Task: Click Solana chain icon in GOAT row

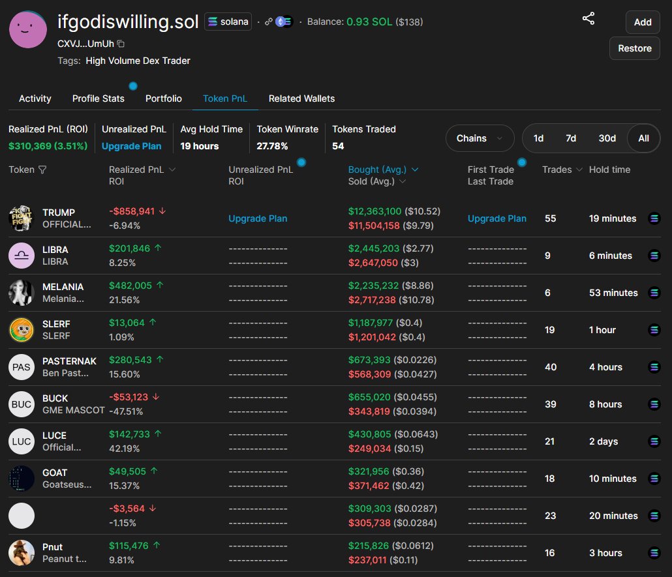Action: tap(654, 479)
